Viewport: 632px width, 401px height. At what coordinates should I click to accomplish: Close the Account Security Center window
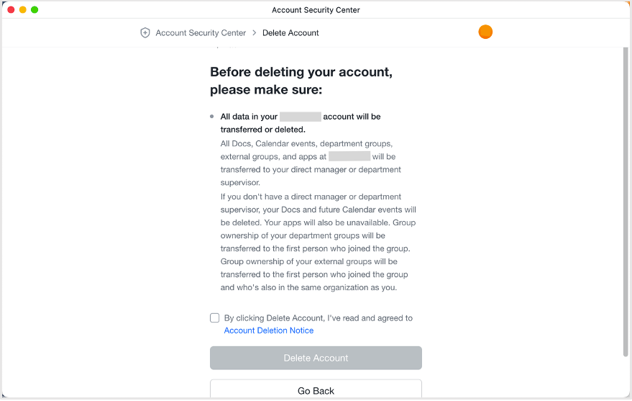click(11, 10)
